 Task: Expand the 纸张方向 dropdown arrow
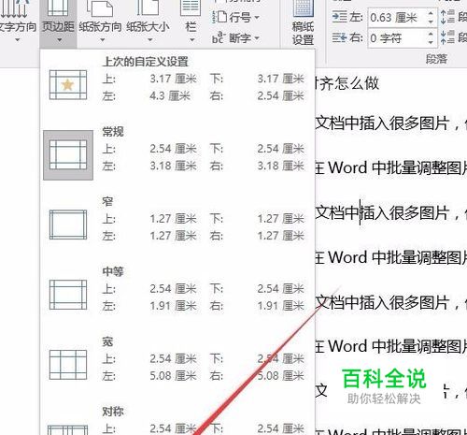(x=103, y=40)
